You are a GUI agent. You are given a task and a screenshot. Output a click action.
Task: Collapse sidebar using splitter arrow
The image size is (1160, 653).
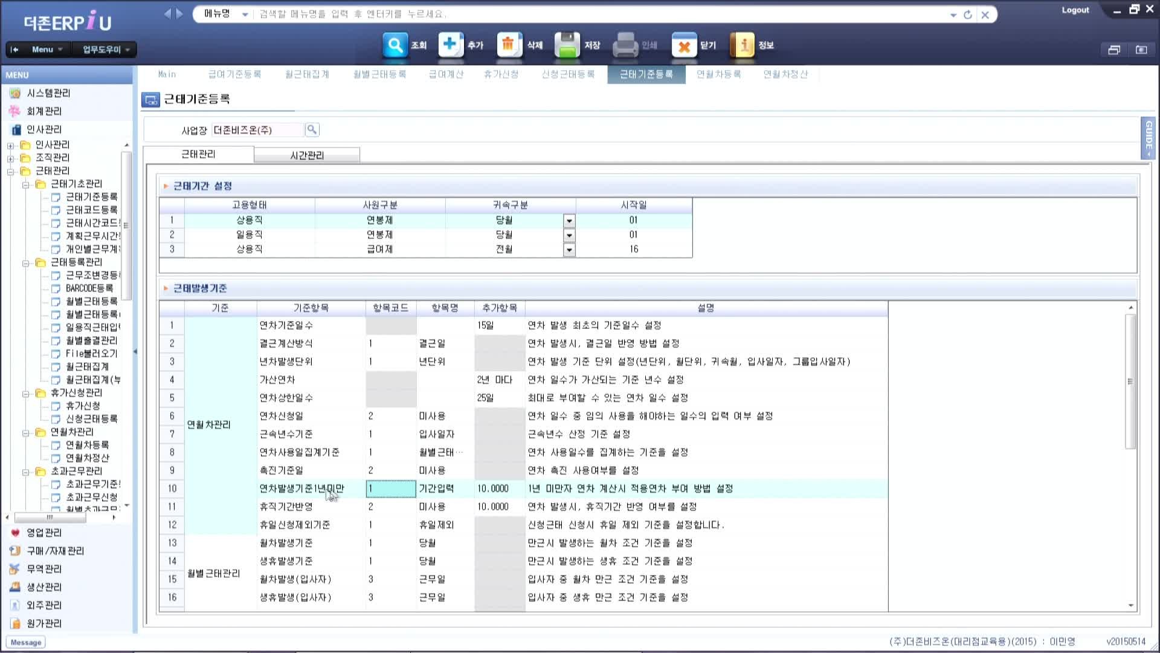(135, 351)
